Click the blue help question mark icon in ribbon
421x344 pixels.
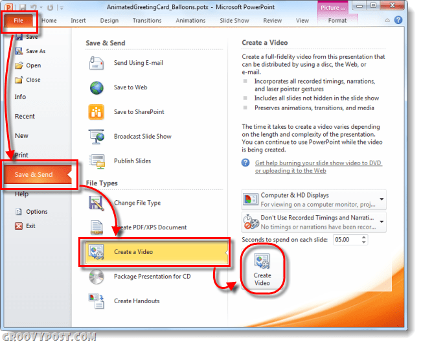[x=398, y=20]
